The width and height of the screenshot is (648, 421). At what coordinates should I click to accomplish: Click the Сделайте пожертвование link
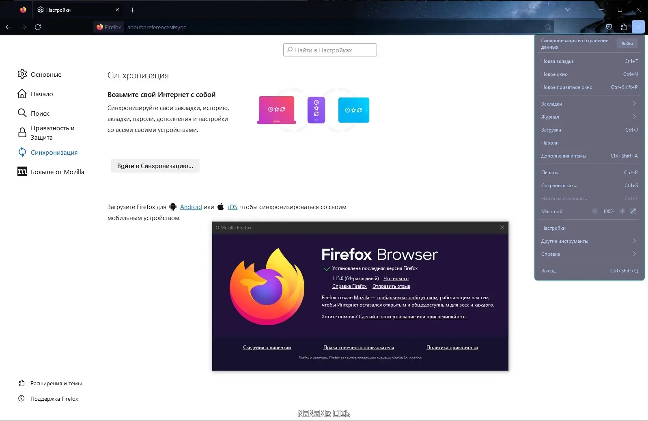387,317
